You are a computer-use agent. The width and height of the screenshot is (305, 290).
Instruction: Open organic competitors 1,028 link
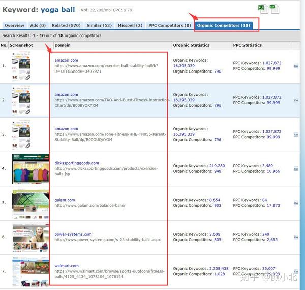[220, 274]
